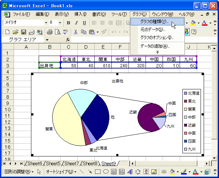
Task: Click vertical scrollbar down arrow
Action: pyautogui.click(x=214, y=158)
